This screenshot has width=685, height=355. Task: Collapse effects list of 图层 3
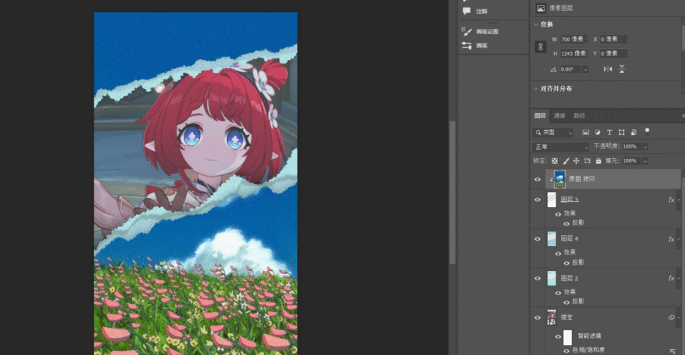tap(678, 199)
